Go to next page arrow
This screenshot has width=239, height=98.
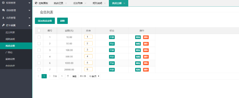pos(50,76)
